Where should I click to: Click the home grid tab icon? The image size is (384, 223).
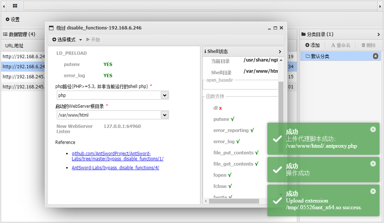[15, 6]
